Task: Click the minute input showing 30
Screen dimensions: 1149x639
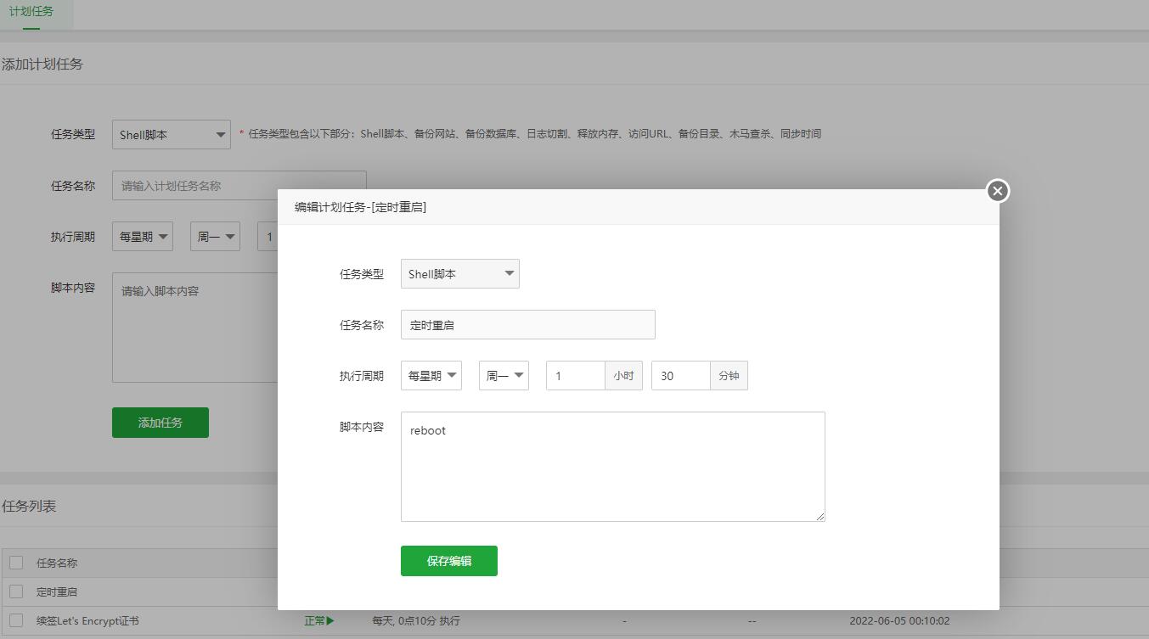Action: 679,375
